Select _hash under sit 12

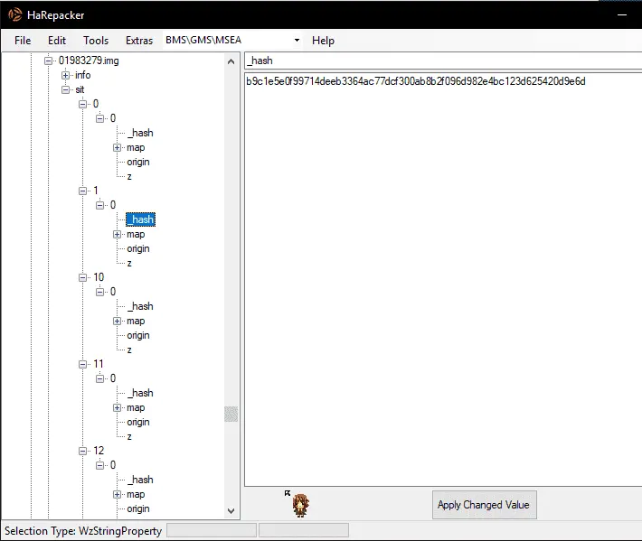pos(140,480)
